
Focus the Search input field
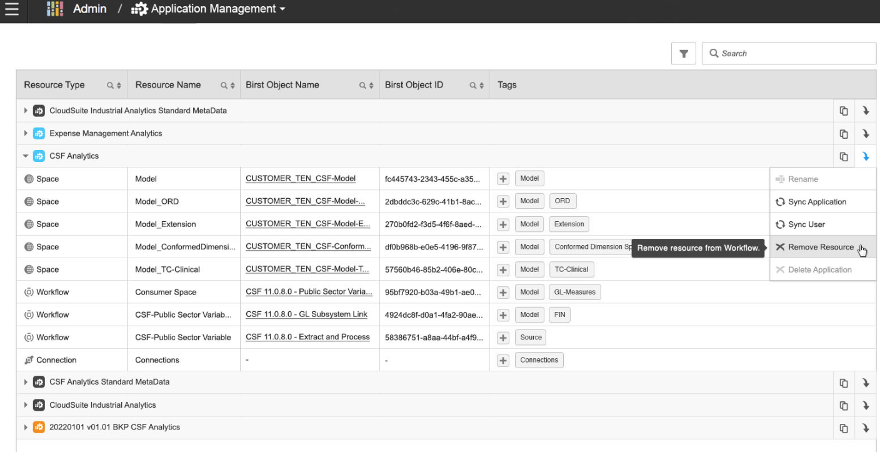789,54
